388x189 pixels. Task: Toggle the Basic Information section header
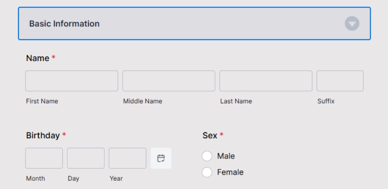194,23
